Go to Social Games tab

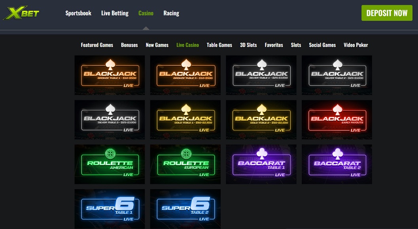(x=322, y=45)
